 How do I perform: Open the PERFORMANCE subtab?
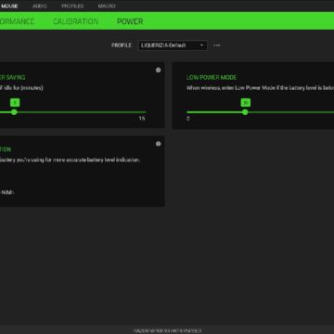(17, 21)
